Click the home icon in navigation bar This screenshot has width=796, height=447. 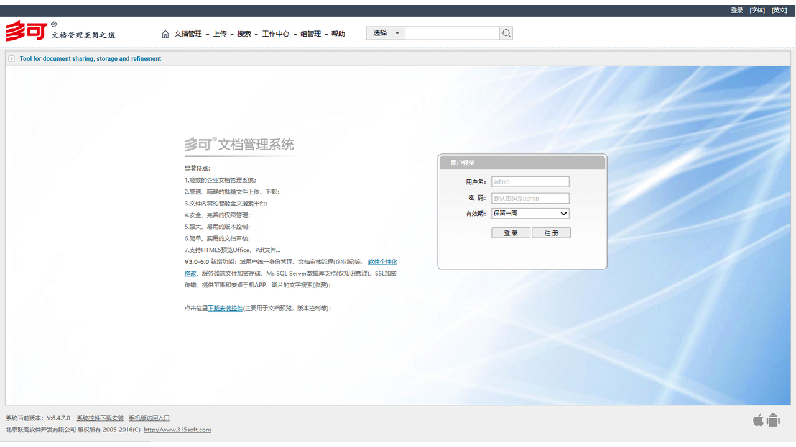click(165, 34)
